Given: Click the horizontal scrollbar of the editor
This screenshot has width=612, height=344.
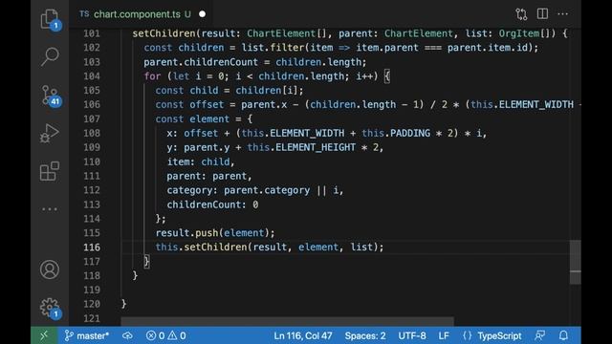Looking at the screenshot, I should click(287, 321).
